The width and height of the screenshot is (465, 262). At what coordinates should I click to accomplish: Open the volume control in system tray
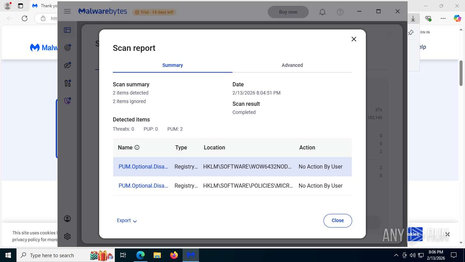click(x=413, y=255)
